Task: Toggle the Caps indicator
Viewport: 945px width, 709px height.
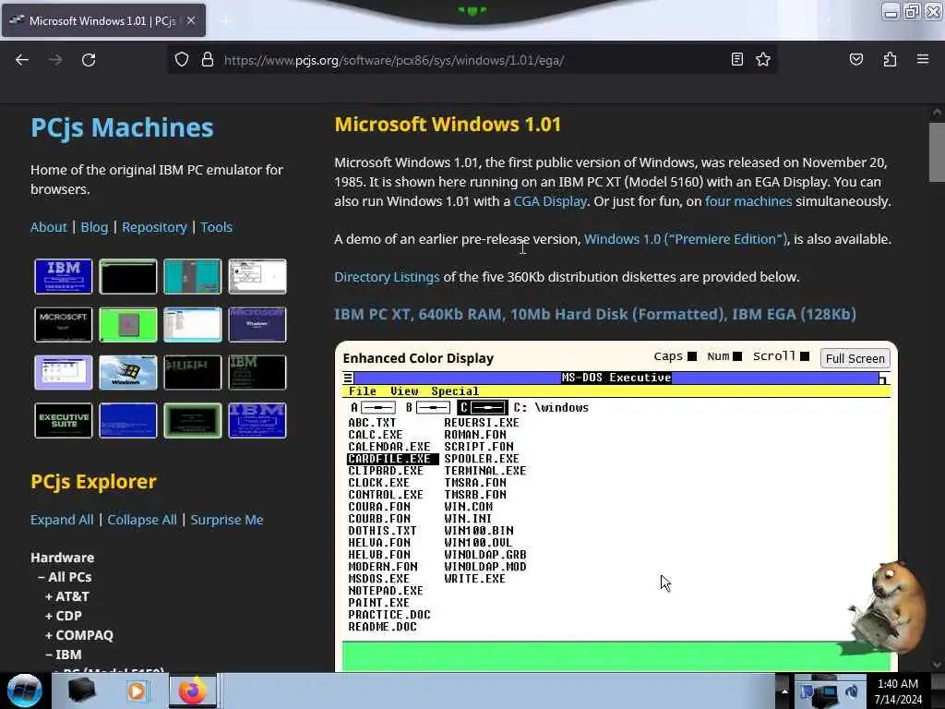Action: (x=692, y=356)
